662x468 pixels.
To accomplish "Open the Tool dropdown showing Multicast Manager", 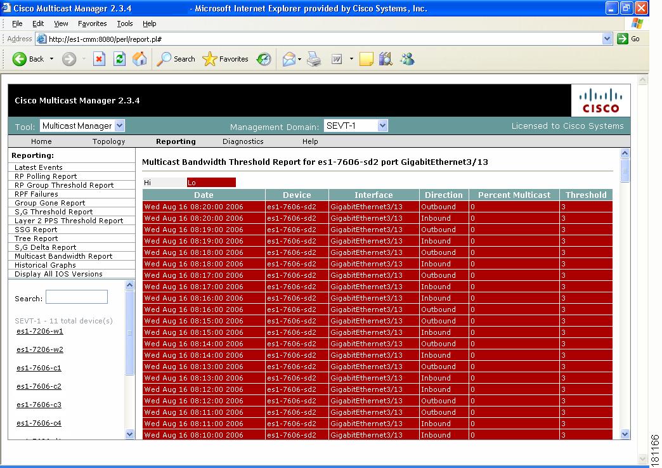I will click(82, 126).
